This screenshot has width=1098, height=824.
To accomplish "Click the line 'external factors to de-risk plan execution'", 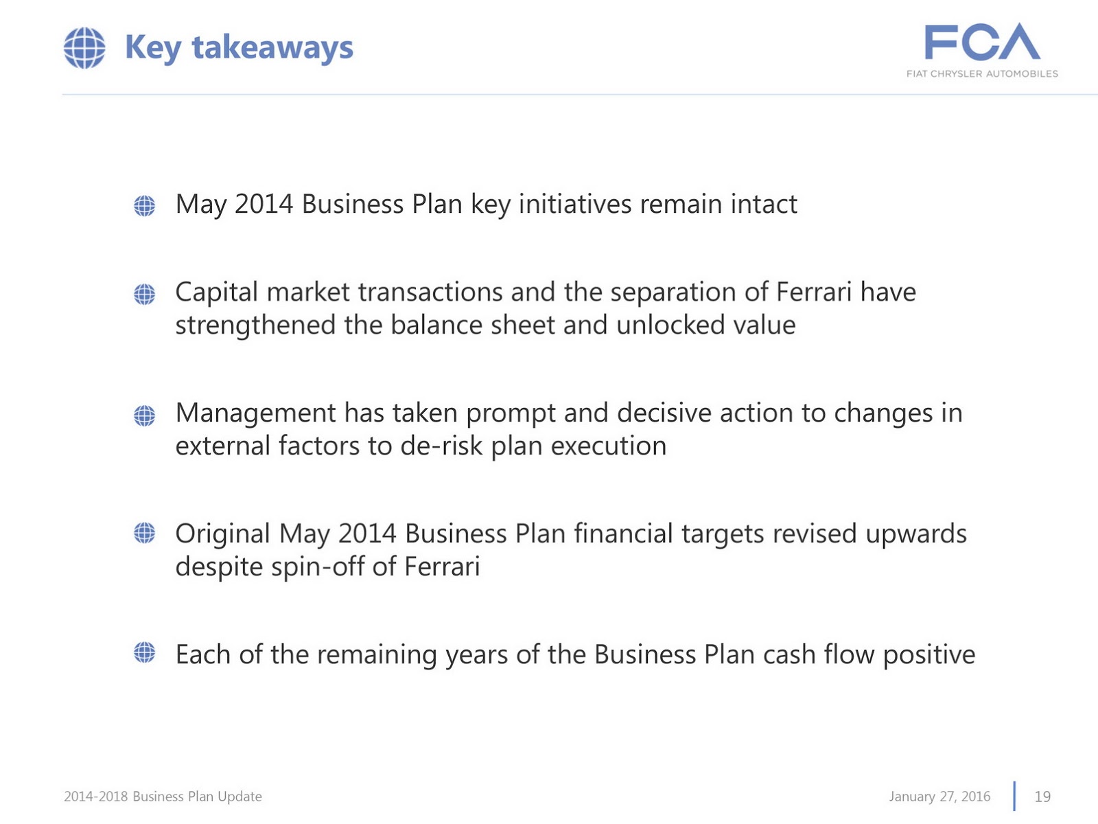I will (x=421, y=446).
